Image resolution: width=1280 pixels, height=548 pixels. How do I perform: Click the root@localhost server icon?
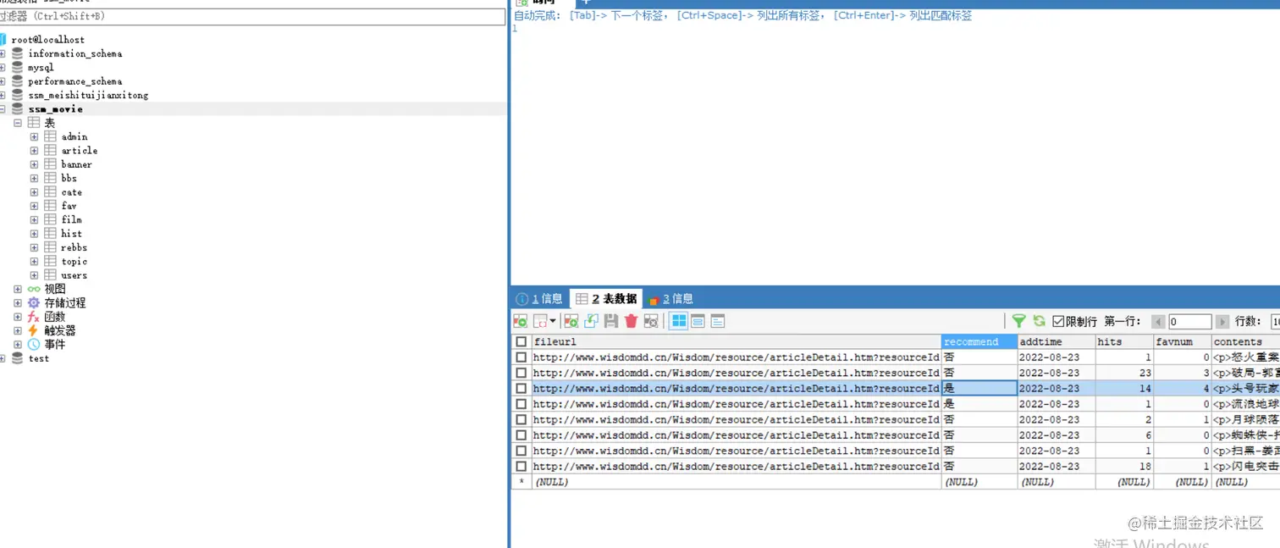tap(3, 40)
